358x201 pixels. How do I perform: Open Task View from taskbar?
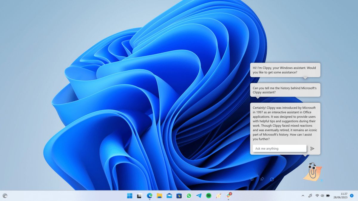pos(139,196)
